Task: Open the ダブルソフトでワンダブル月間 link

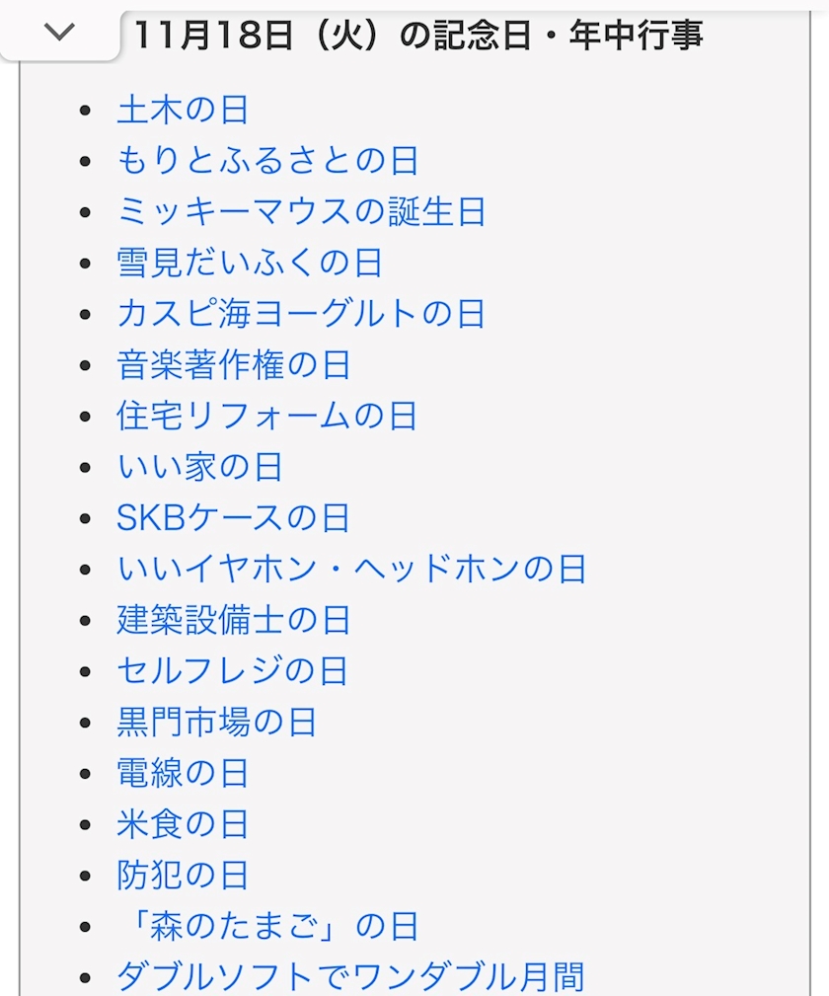Action: pos(350,977)
